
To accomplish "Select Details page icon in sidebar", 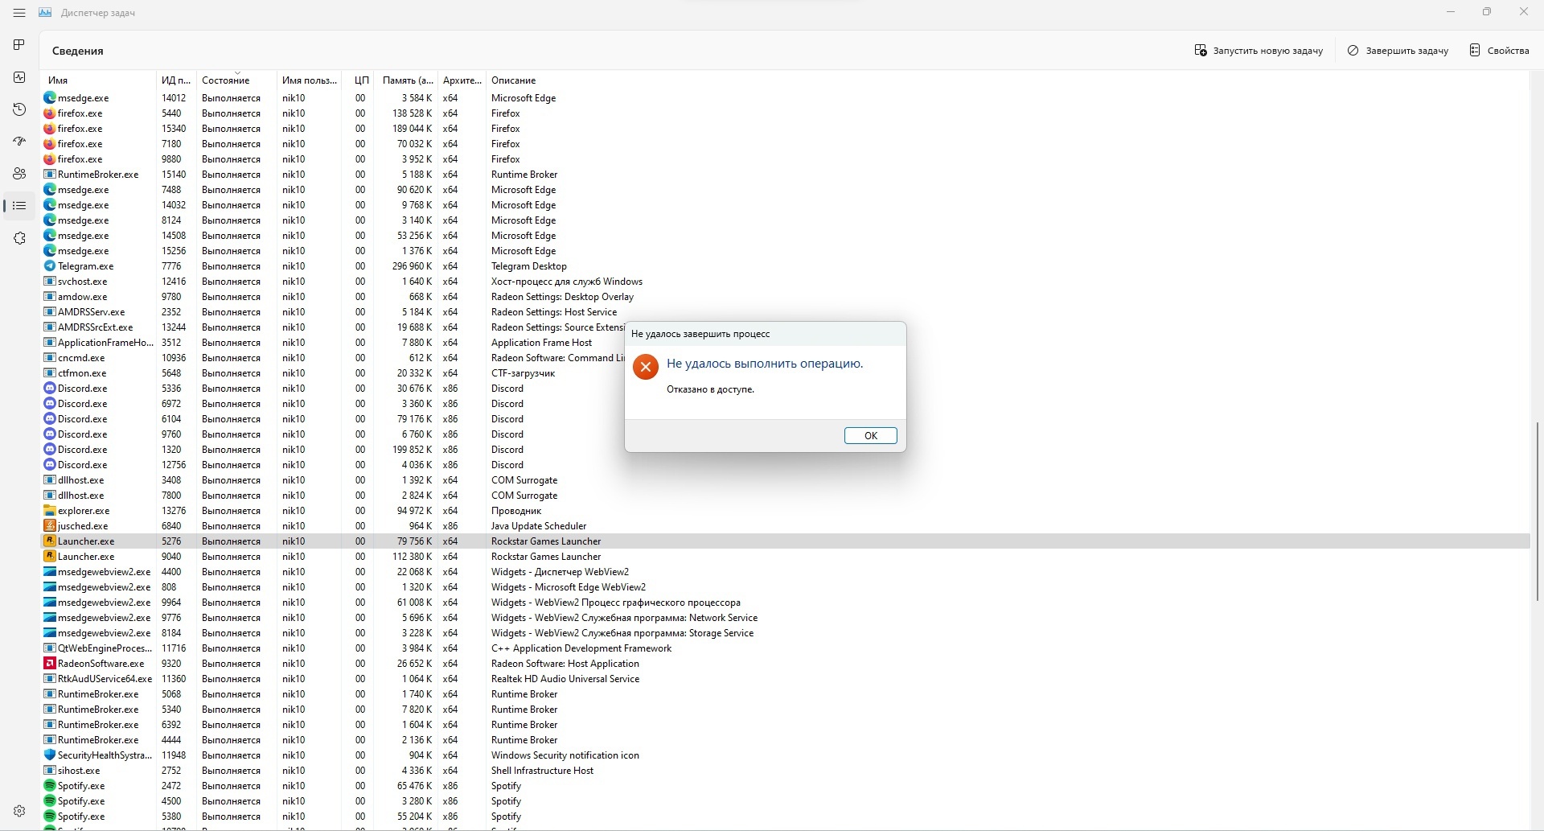I will pos(19,206).
